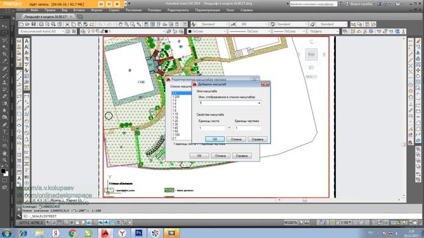Click Отмена in Добавить масштаб dialog
Screen dimensions: 424x238
[x=236, y=139]
